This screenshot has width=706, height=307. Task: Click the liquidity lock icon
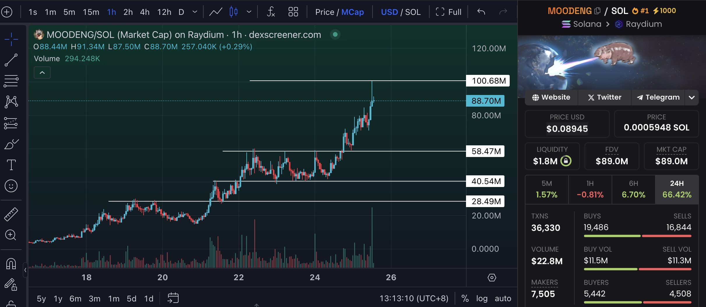pos(566,161)
